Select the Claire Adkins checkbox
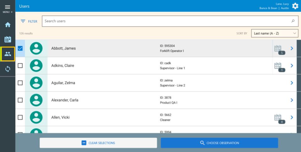Image resolution: width=301 pixels, height=152 pixels. [20, 66]
